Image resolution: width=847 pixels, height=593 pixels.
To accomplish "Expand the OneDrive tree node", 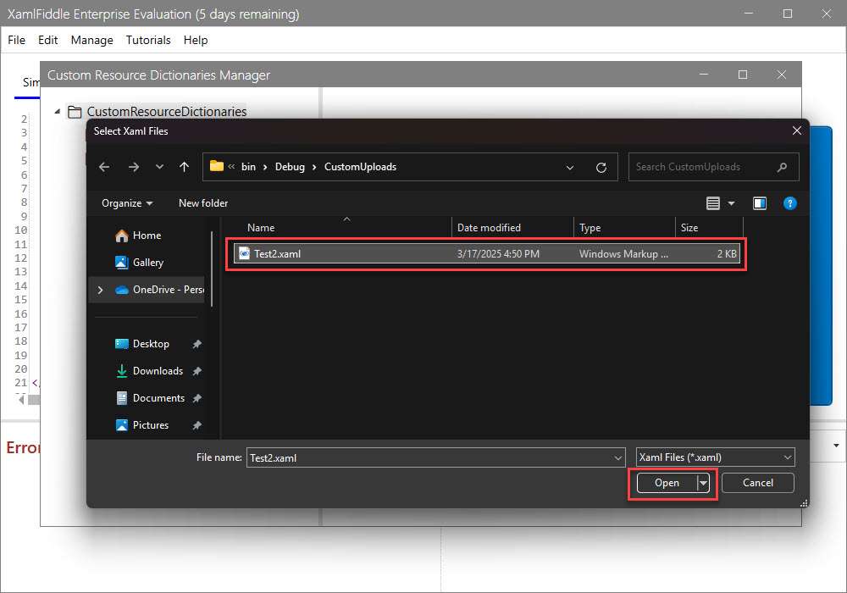I will point(101,290).
